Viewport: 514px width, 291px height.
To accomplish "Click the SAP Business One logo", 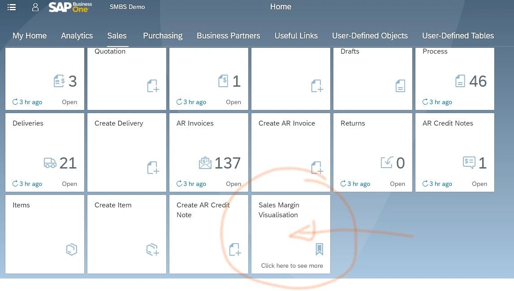I will 70,7.
